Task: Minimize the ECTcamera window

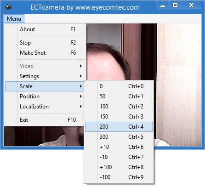Action: [x=163, y=6]
